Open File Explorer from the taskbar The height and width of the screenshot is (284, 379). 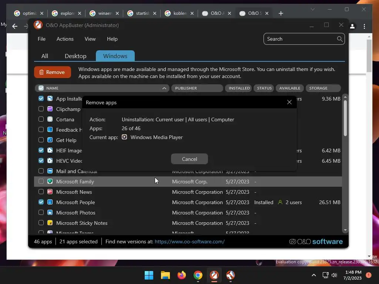(x=165, y=275)
